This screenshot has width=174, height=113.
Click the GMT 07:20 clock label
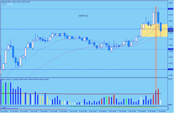click(x=8, y=4)
